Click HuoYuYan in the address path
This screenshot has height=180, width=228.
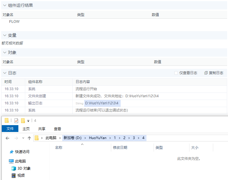pos(98,138)
